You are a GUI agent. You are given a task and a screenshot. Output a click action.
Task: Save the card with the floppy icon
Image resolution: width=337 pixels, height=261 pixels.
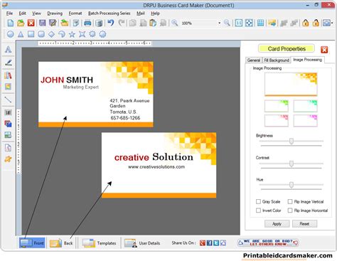[42, 23]
